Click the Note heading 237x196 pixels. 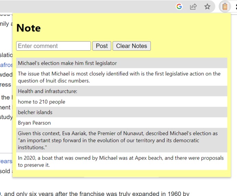pos(28,28)
